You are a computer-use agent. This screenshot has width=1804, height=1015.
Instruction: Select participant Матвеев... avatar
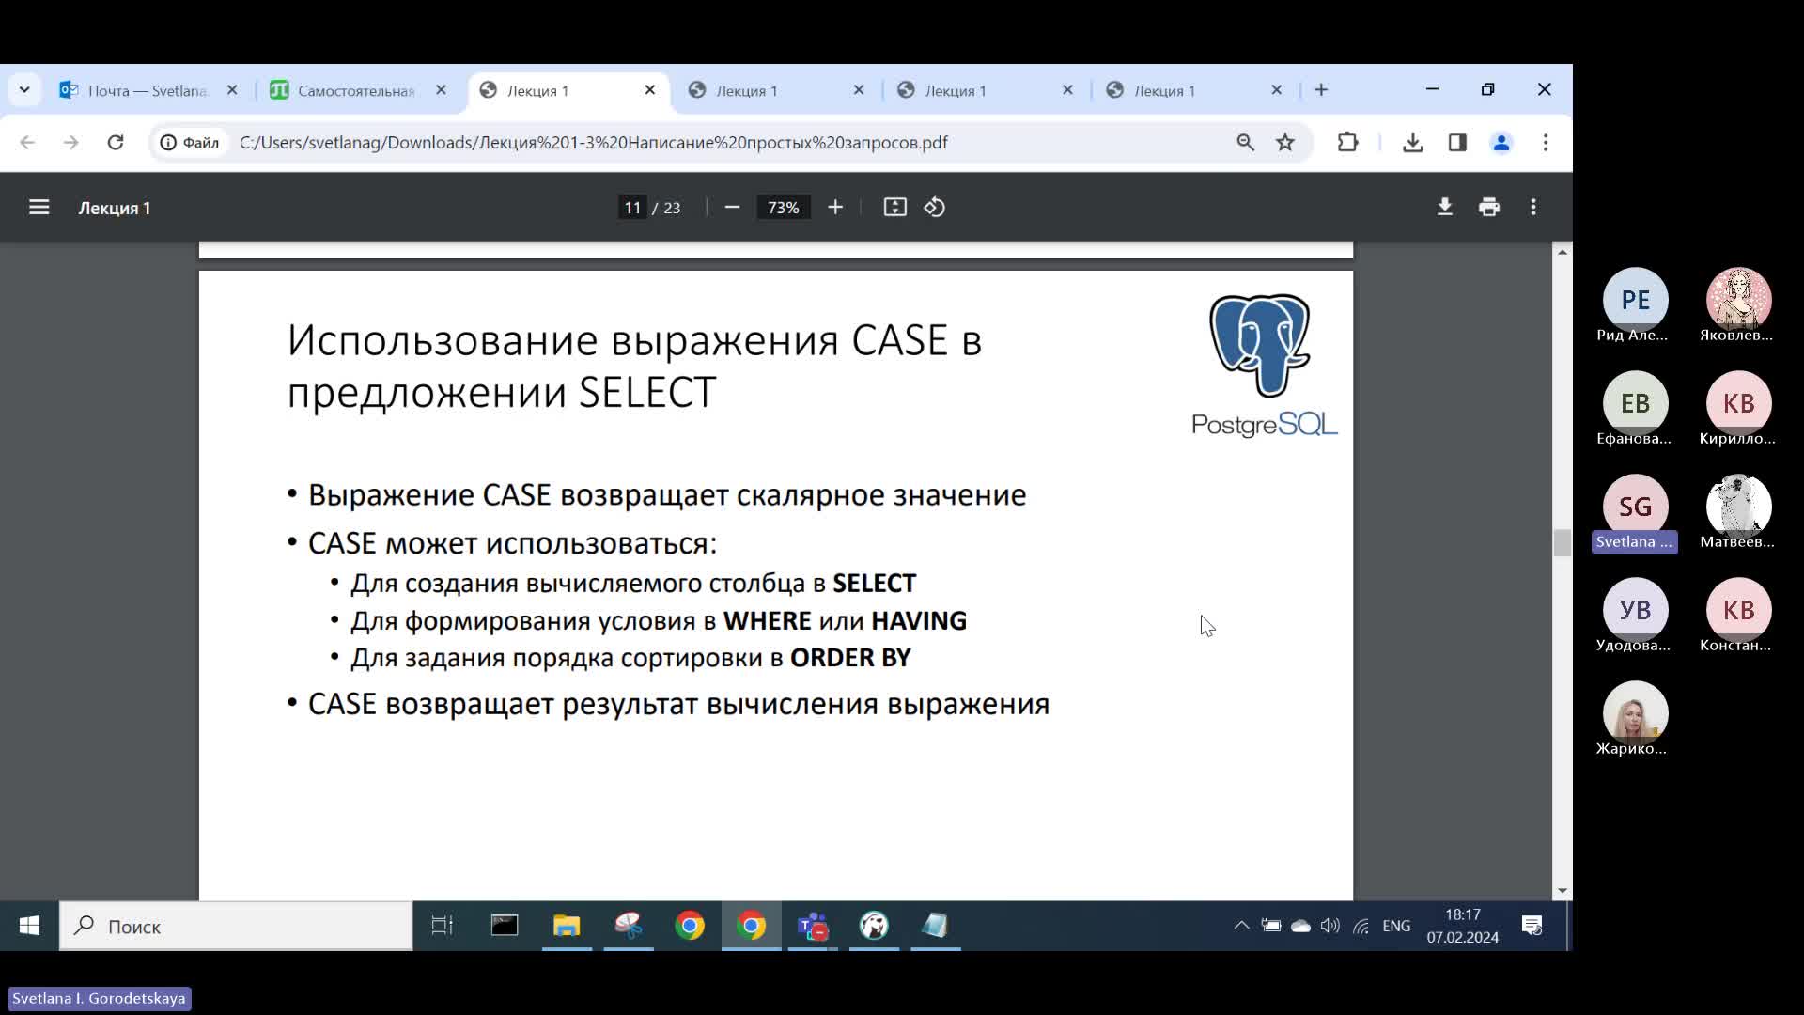(1738, 507)
